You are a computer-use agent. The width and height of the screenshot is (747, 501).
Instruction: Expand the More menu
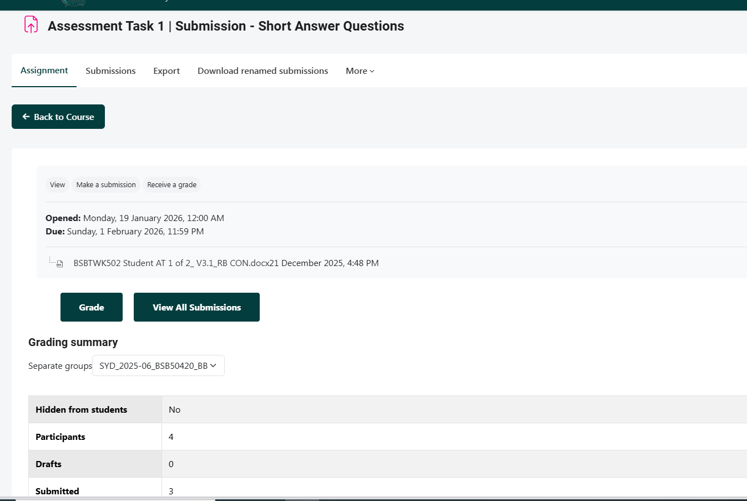tap(360, 71)
